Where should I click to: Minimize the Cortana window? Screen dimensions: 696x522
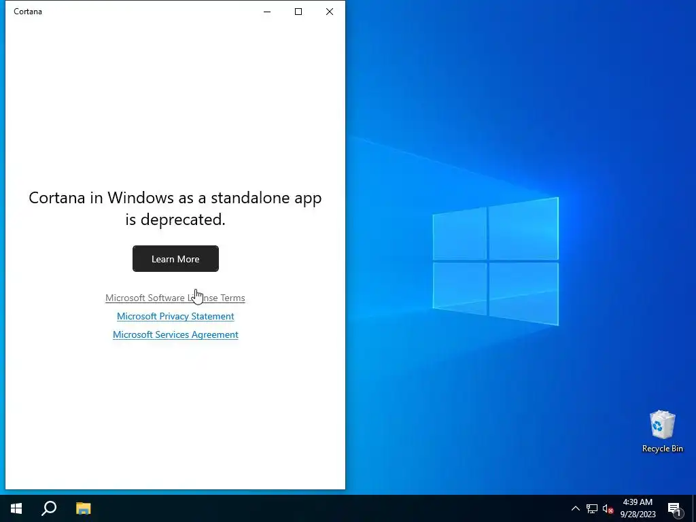pos(267,12)
